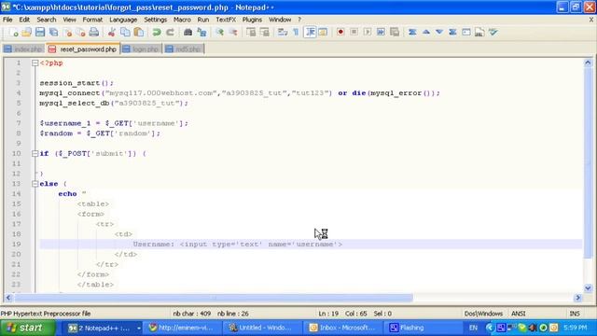Screen dimensions: 597x336
Task: Open the File menu
Action: coord(7,20)
